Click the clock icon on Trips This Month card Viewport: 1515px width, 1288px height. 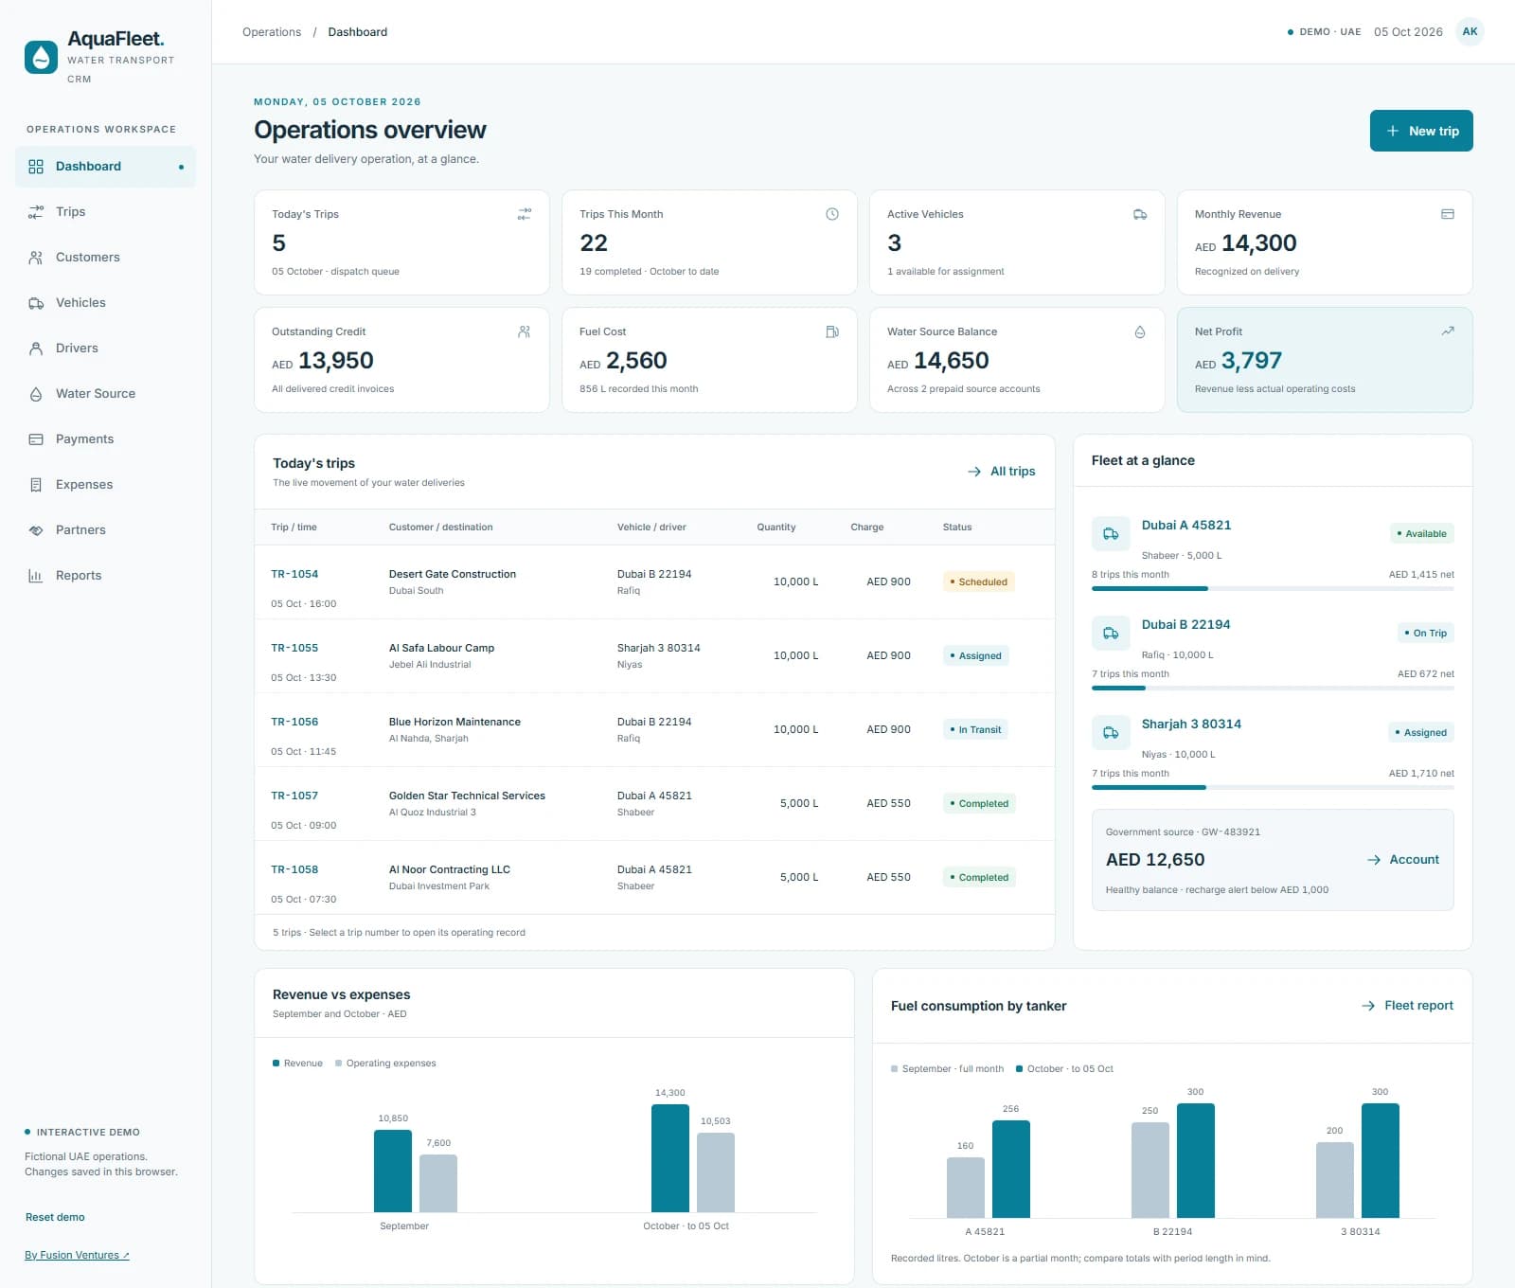[x=832, y=214]
